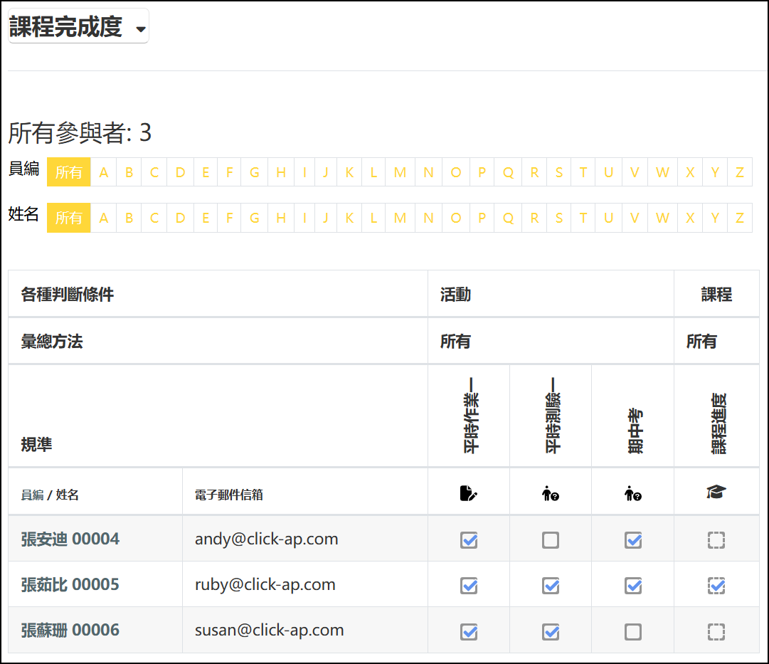Viewport: 769px width, 664px height.
Task: Open 張茹比 00005 participant link
Action: pyautogui.click(x=70, y=584)
